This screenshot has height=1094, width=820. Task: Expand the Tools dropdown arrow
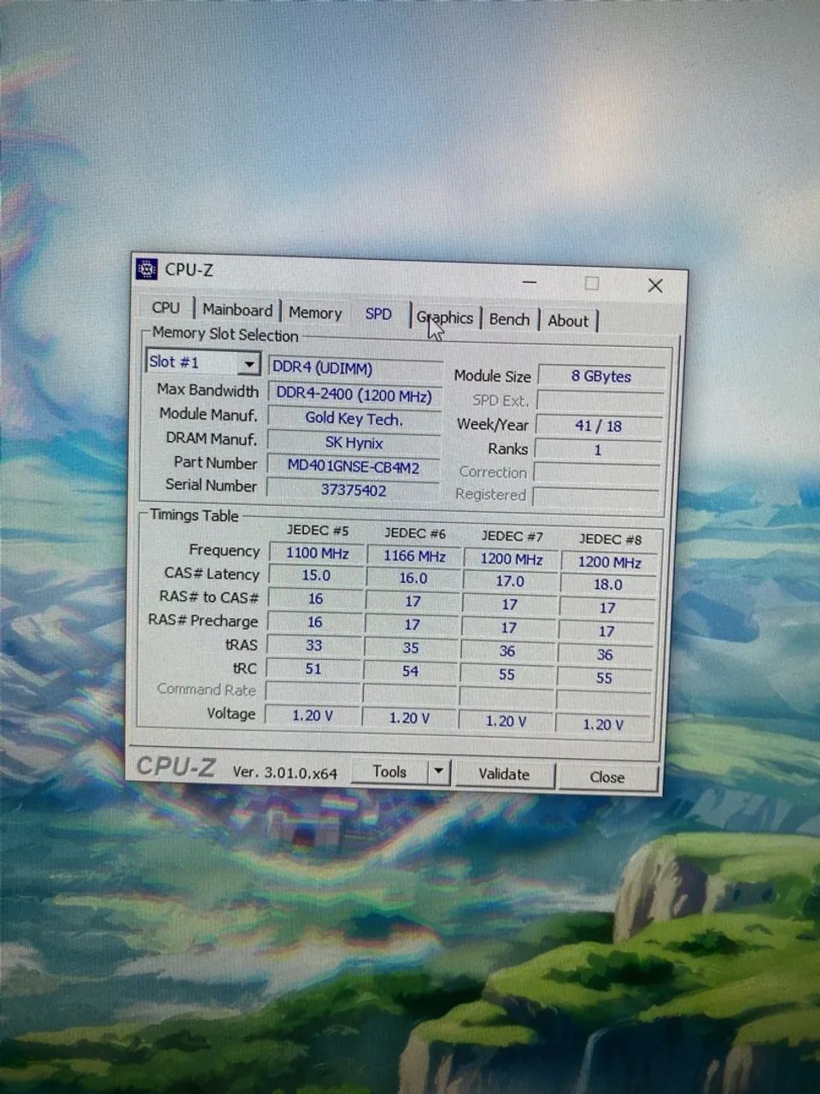[438, 772]
